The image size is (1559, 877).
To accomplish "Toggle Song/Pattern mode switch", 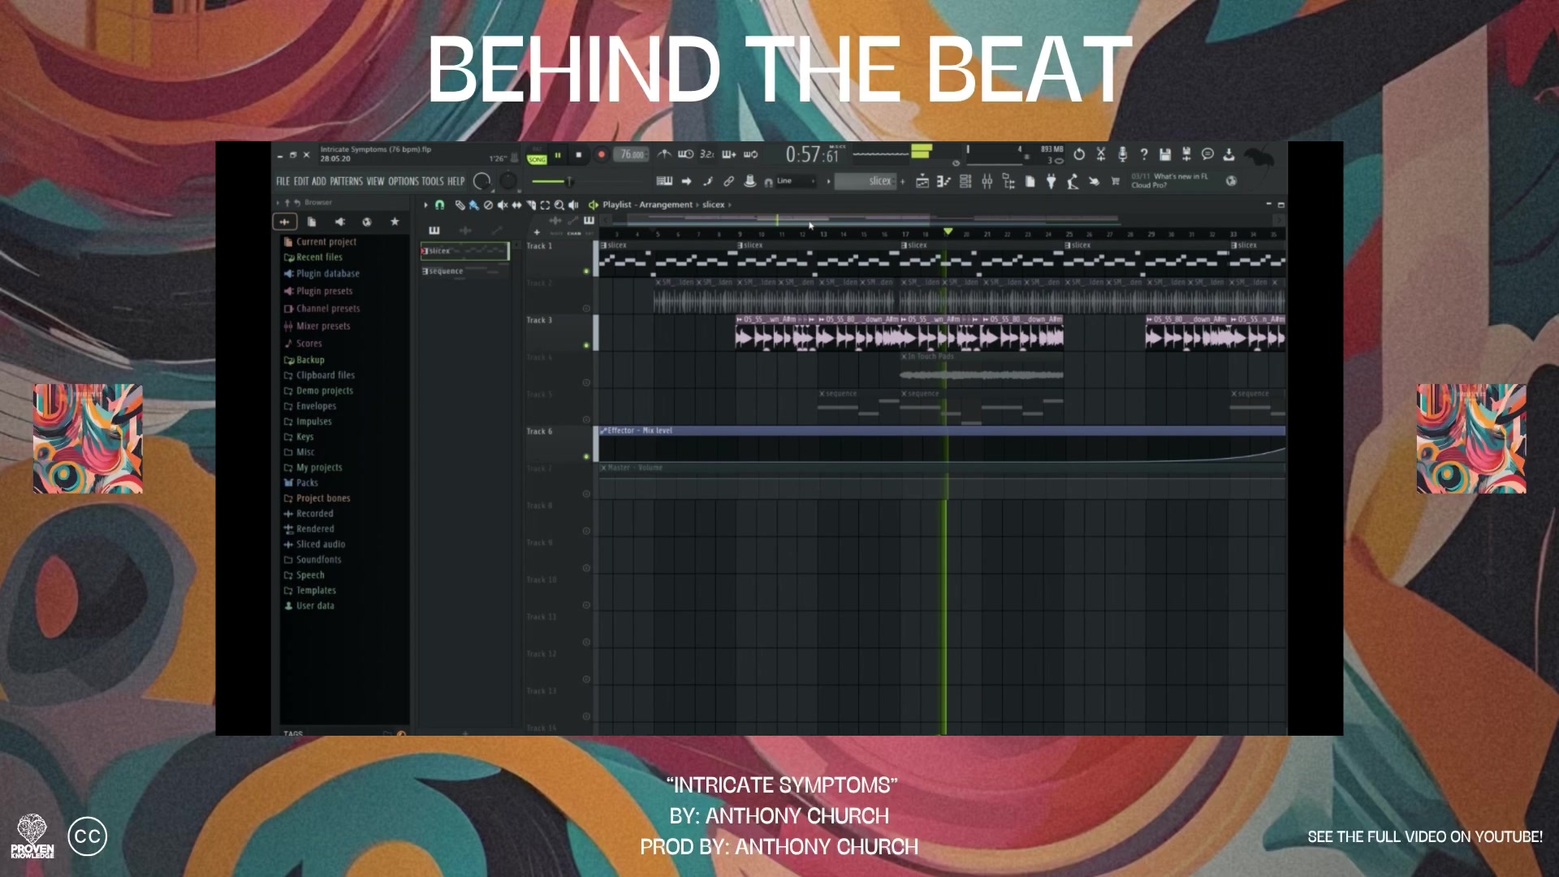I will 538,156.
